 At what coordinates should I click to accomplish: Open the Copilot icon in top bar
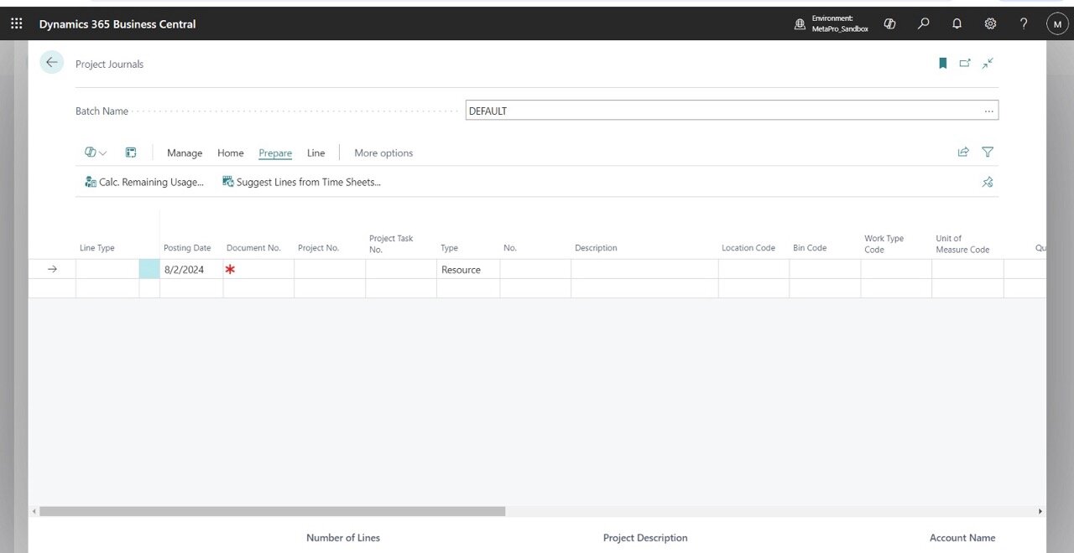pyautogui.click(x=890, y=24)
